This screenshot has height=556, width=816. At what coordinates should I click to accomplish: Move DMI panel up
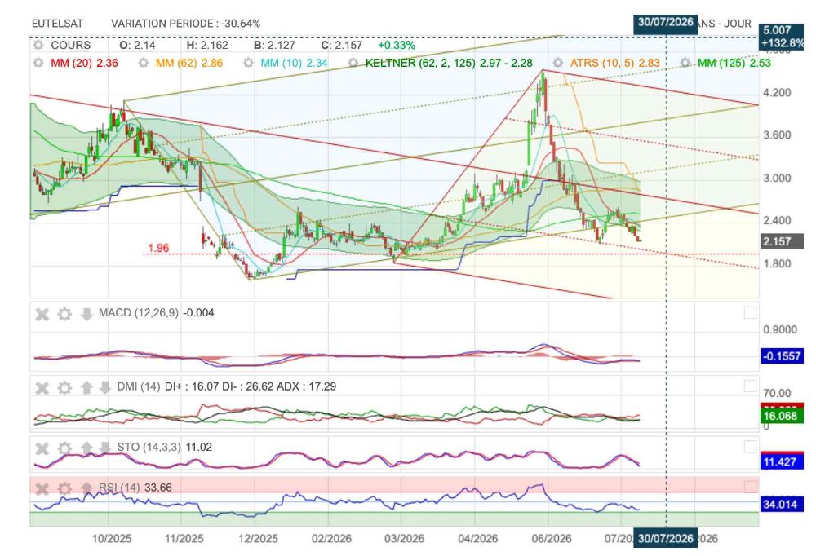tap(86, 387)
